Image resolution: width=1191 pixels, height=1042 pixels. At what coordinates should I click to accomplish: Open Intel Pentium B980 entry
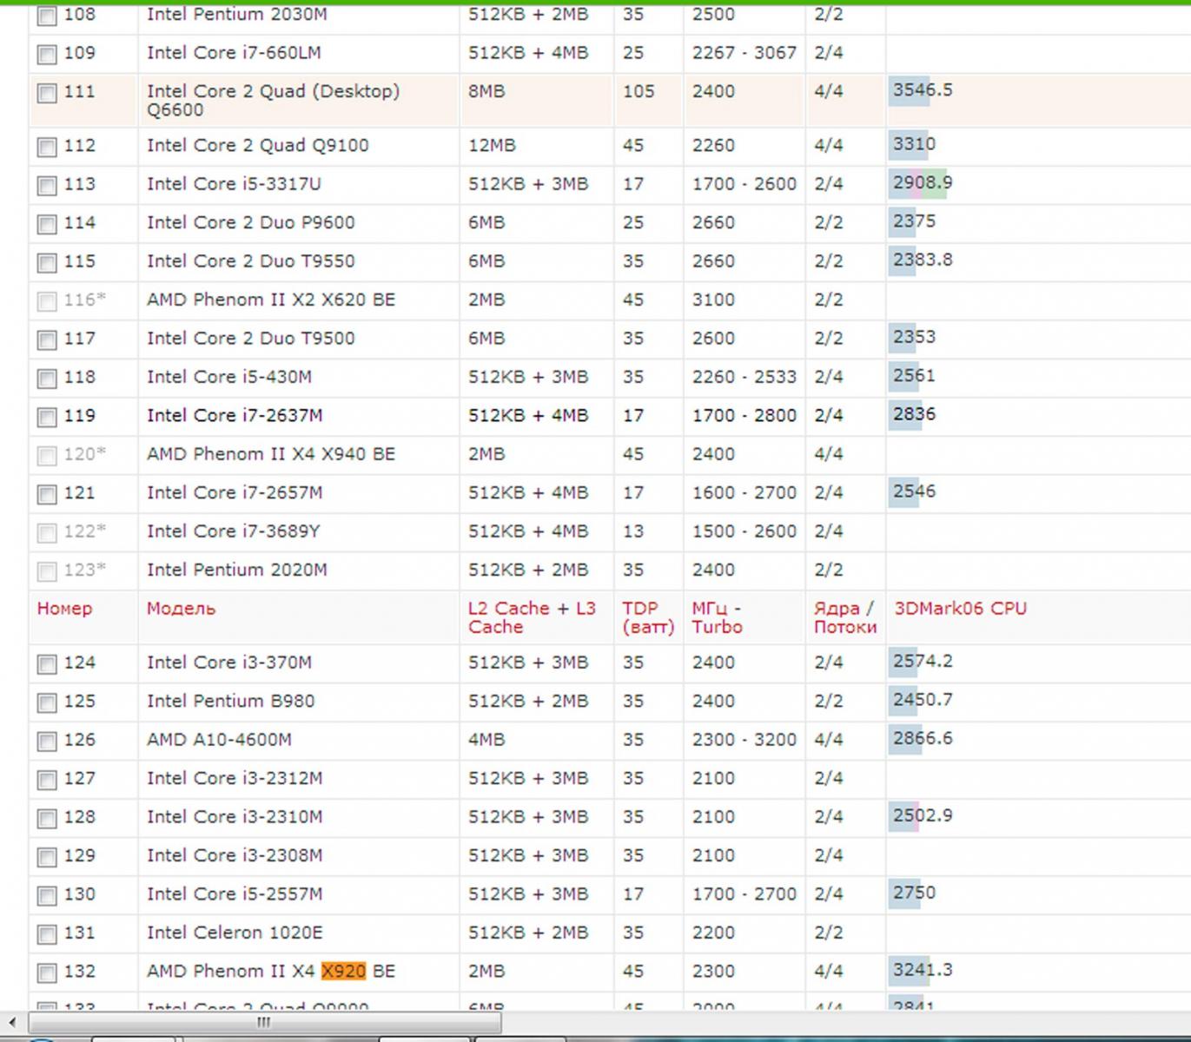[x=230, y=701]
